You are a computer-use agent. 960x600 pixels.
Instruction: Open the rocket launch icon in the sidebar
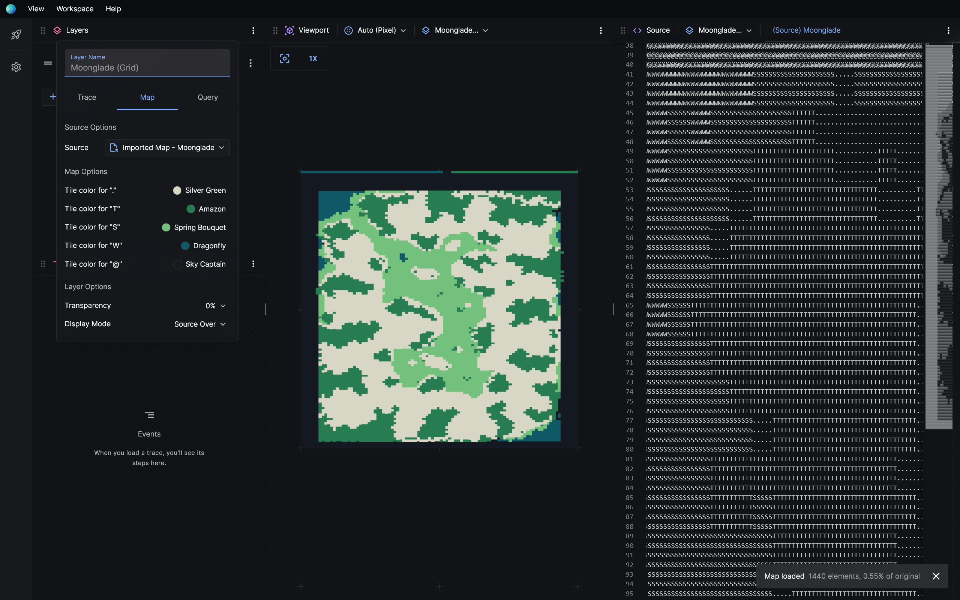(x=16, y=34)
